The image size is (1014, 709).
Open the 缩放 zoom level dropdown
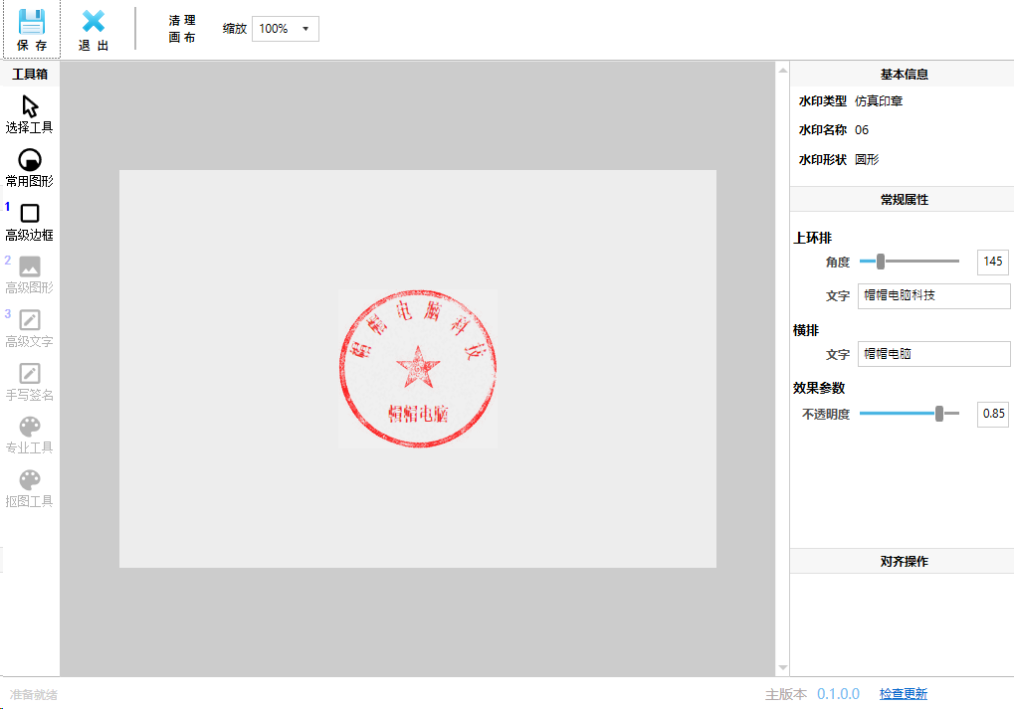(x=285, y=28)
